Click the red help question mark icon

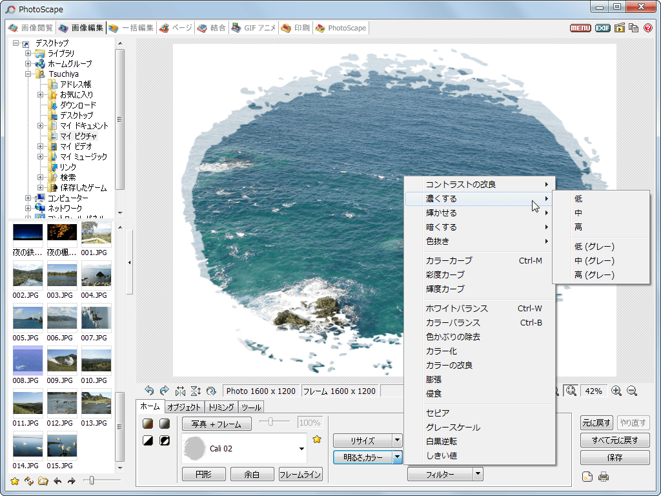pyautogui.click(x=648, y=28)
